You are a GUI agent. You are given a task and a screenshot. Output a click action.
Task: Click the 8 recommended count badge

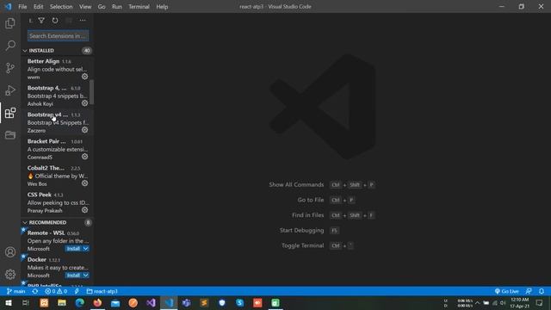click(x=88, y=222)
